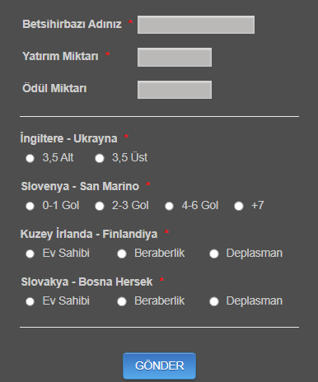
Task: Choose Beraberlik for Slovakya - Bosna Hersek
Action: [122, 301]
